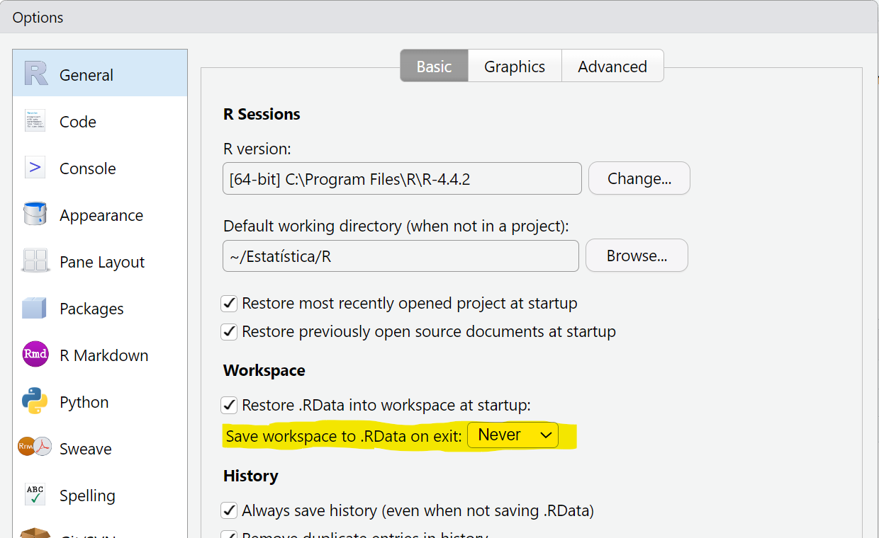Open the General options R icon
Viewport: 879px width, 538px height.
[x=35, y=74]
